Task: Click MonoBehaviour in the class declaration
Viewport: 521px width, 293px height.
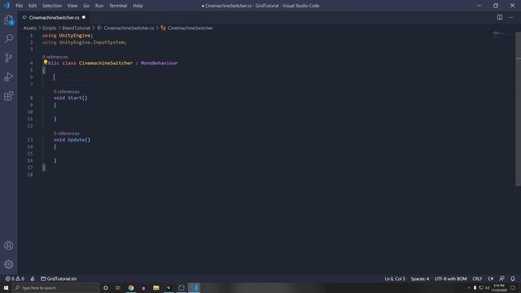Action: click(160, 63)
